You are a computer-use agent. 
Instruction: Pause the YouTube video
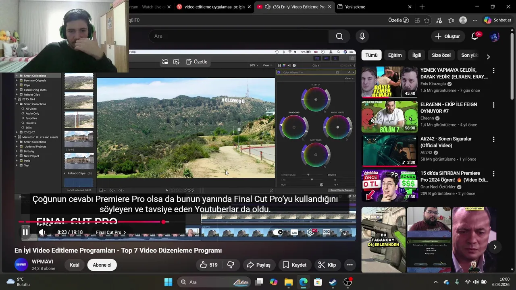[25, 232]
